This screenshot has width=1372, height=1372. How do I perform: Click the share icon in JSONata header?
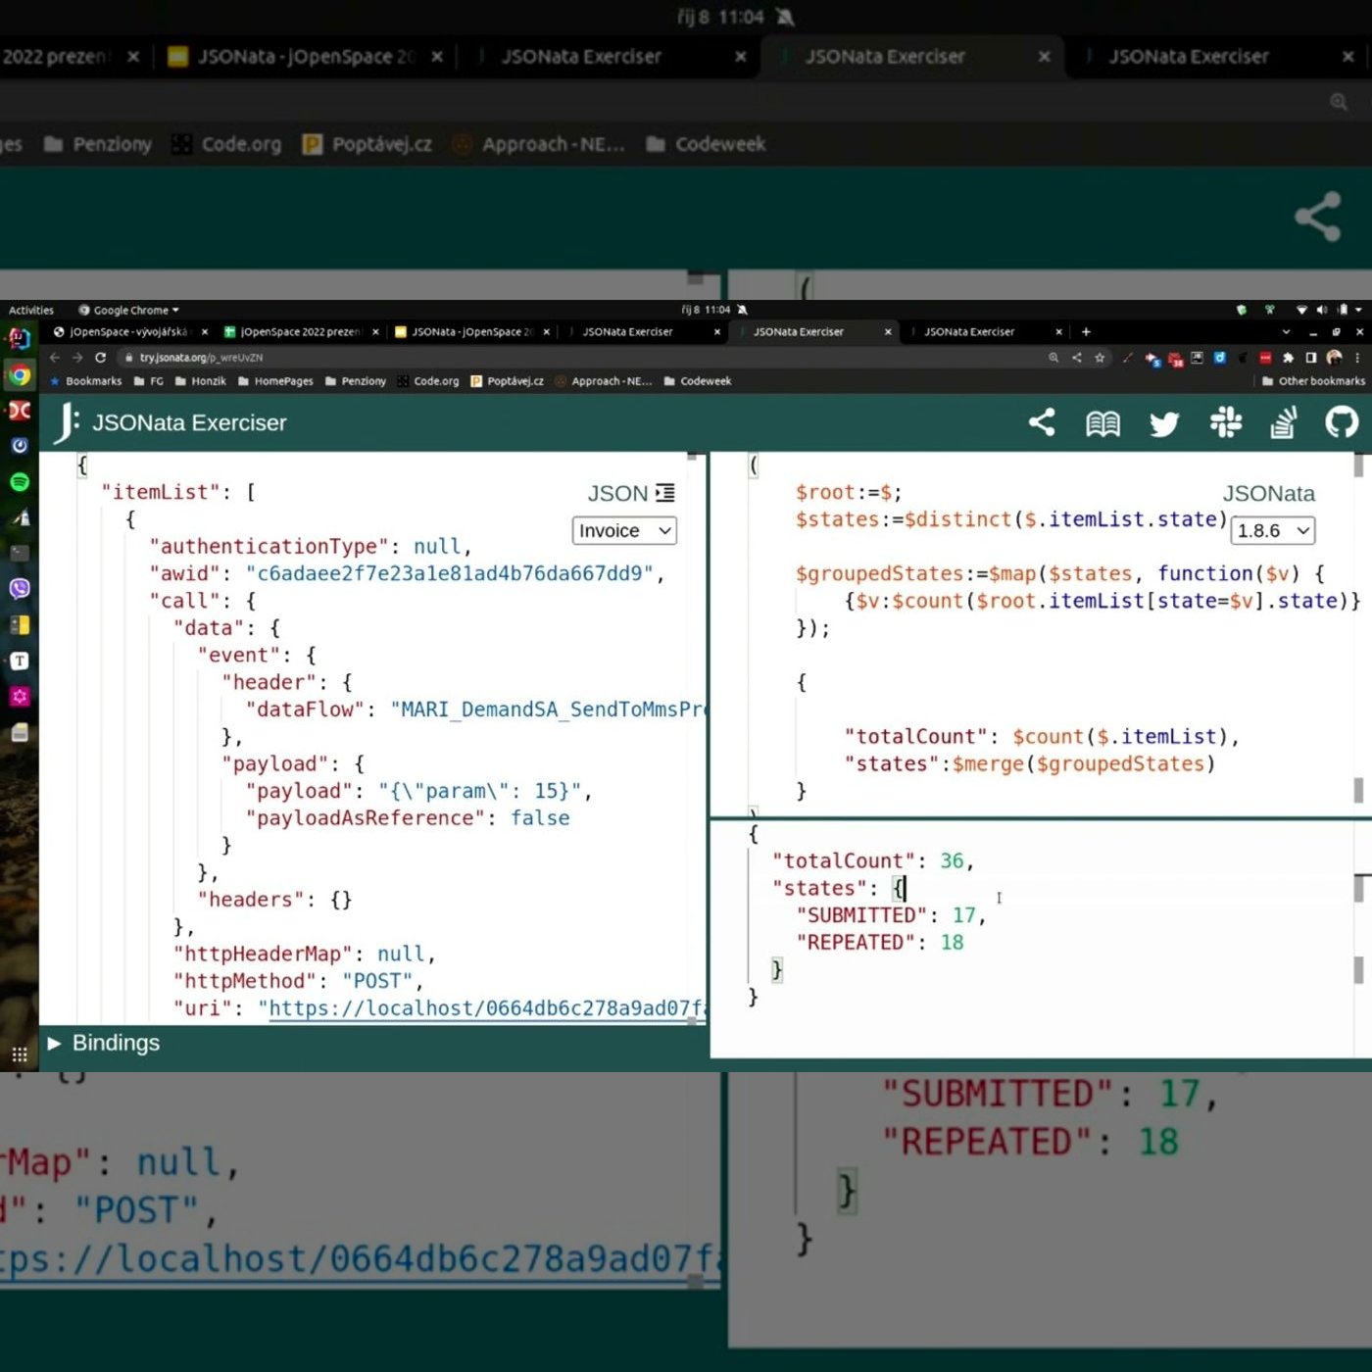coord(1042,422)
